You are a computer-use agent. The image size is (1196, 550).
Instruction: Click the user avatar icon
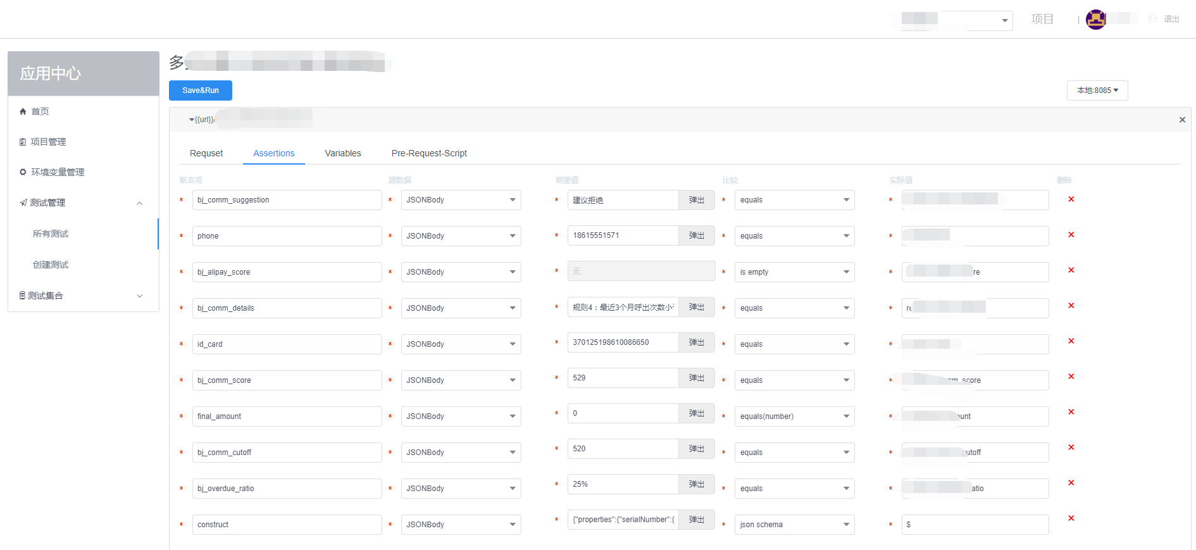[x=1096, y=20]
